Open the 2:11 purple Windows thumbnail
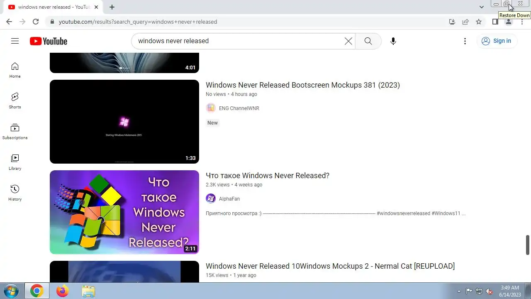This screenshot has height=299, width=531. (x=124, y=212)
